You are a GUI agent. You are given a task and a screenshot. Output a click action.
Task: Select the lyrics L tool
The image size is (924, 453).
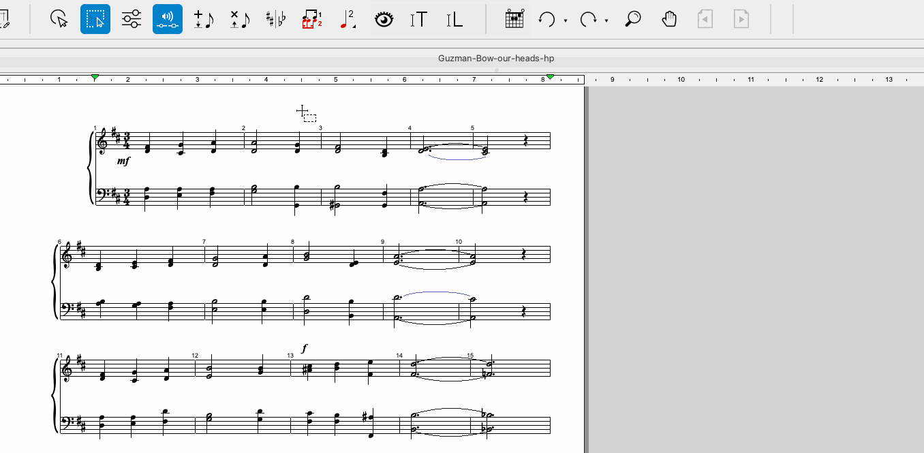coord(455,19)
